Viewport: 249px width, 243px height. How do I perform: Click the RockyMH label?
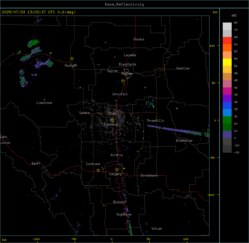(x=71, y=66)
